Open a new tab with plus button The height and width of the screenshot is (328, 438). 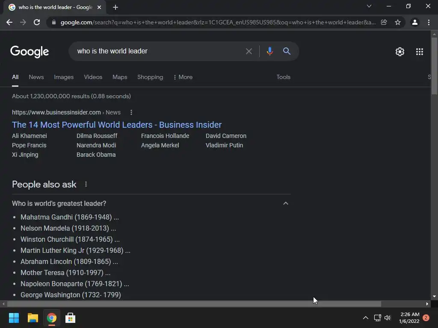click(115, 8)
